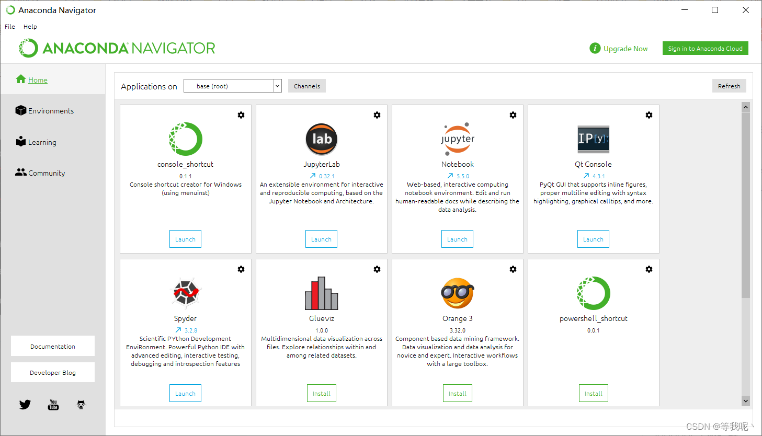The width and height of the screenshot is (762, 436).
Task: Open the GitHub cat icon
Action: [x=81, y=405]
